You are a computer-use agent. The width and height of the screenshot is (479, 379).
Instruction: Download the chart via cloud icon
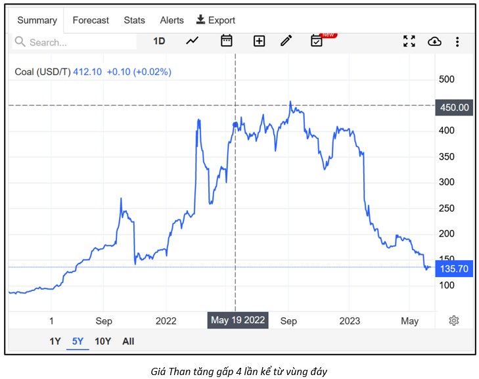434,41
